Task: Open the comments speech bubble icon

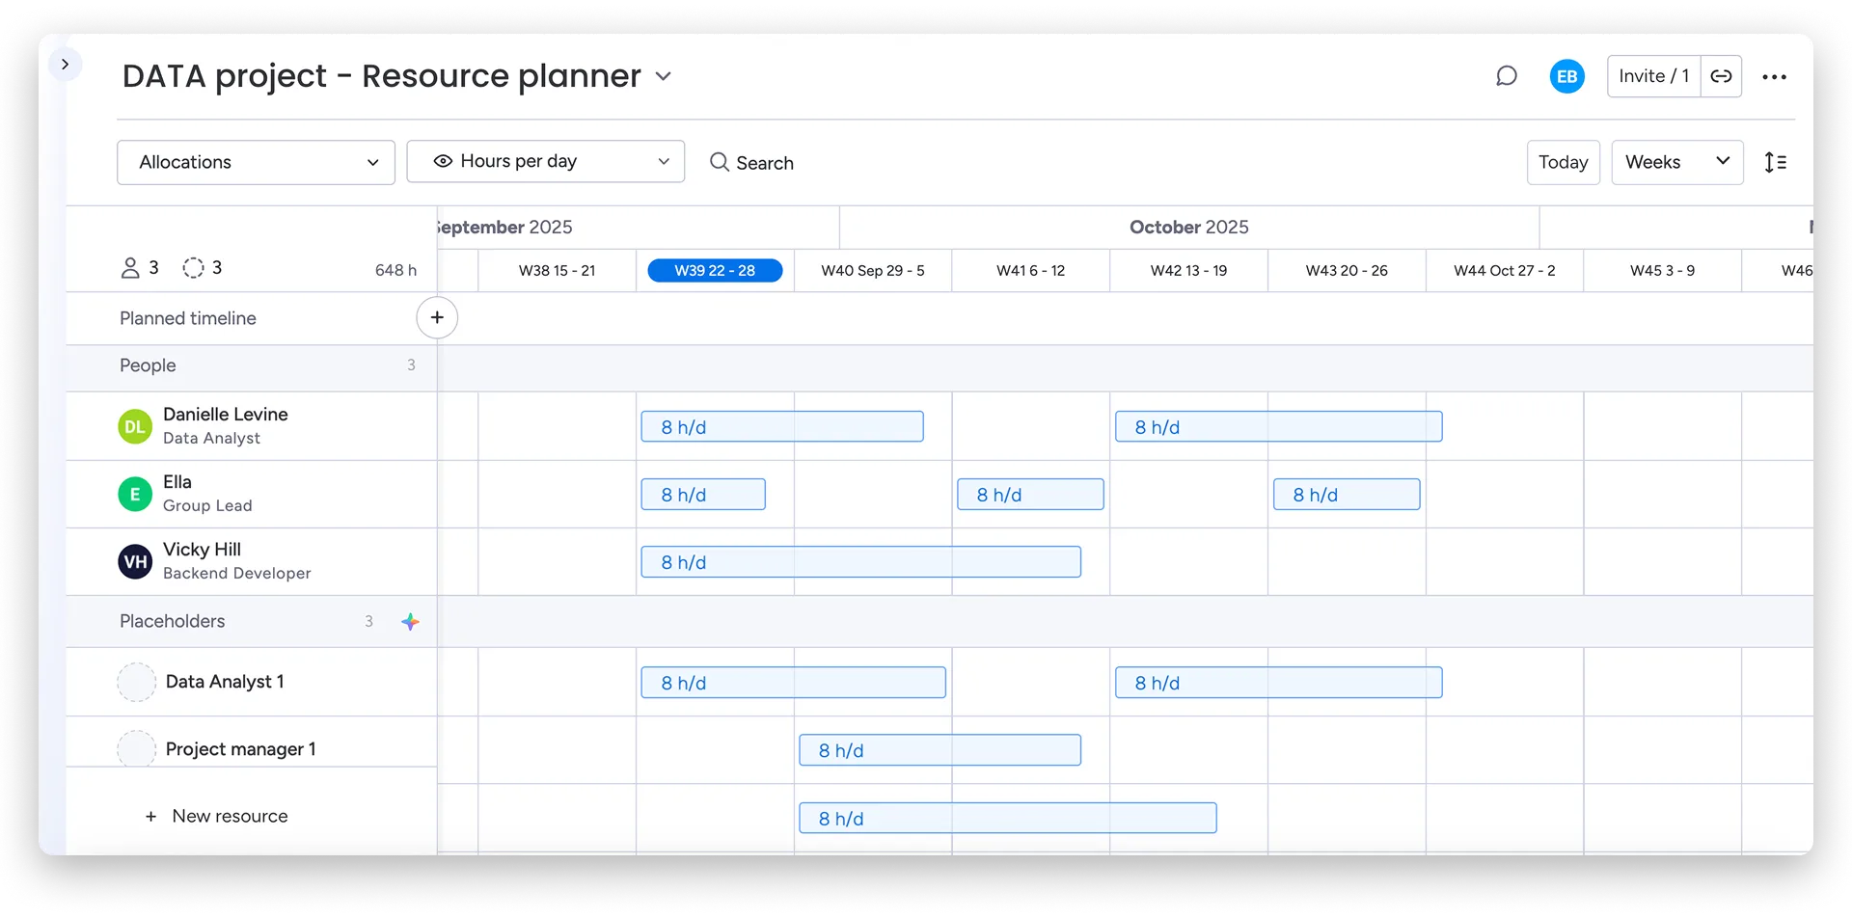Action: click(1506, 76)
